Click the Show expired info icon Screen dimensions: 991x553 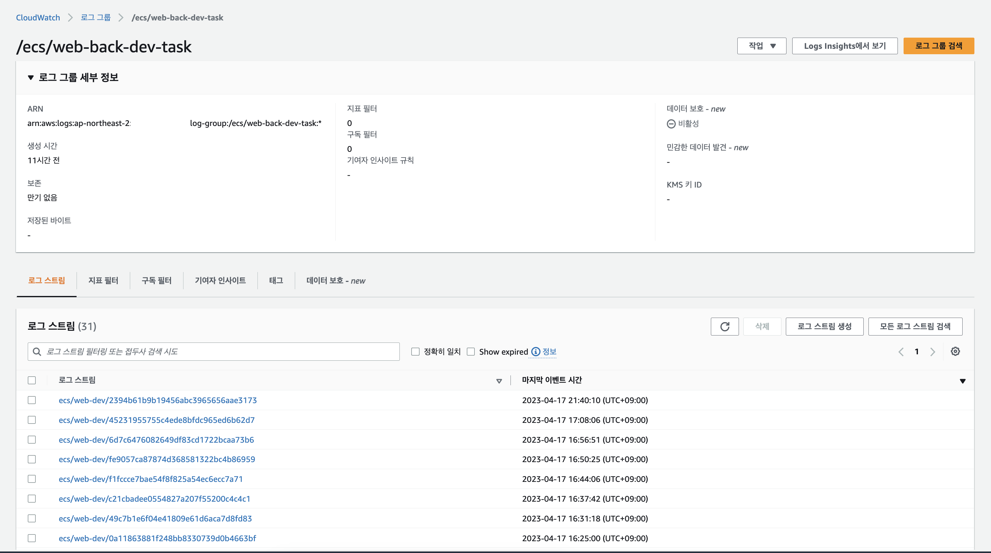(535, 352)
